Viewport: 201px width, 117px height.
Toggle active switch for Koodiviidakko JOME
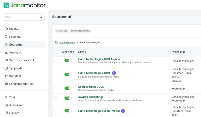(68, 88)
